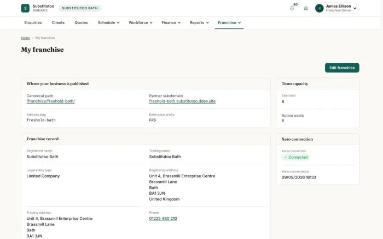This screenshot has height=239, width=383.
Task: Click the Substitutoo Bath franchise badge
Action: [x=80, y=8]
